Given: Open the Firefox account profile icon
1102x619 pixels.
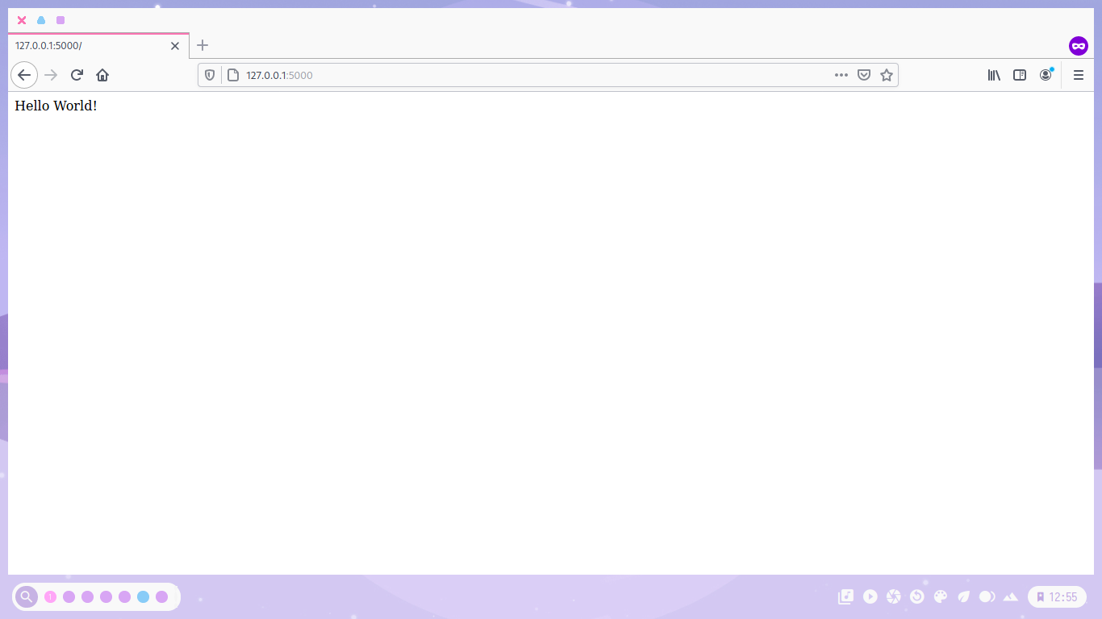Looking at the screenshot, I should 1046,75.
